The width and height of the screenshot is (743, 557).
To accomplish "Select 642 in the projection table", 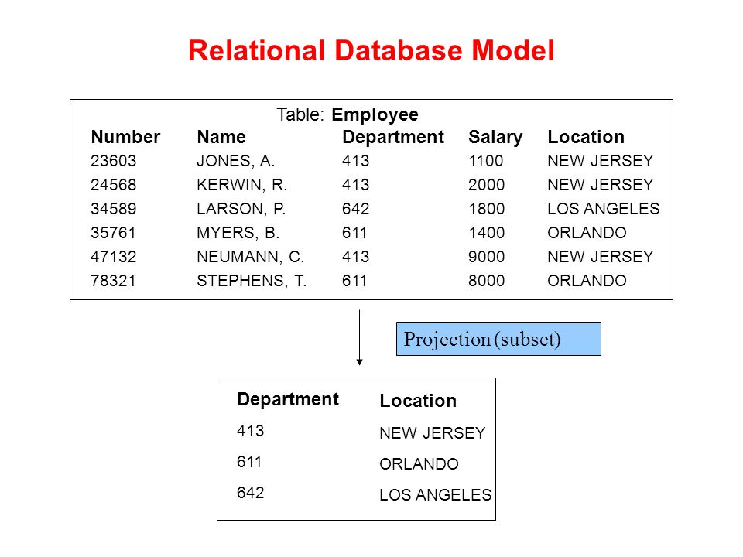I will (251, 493).
